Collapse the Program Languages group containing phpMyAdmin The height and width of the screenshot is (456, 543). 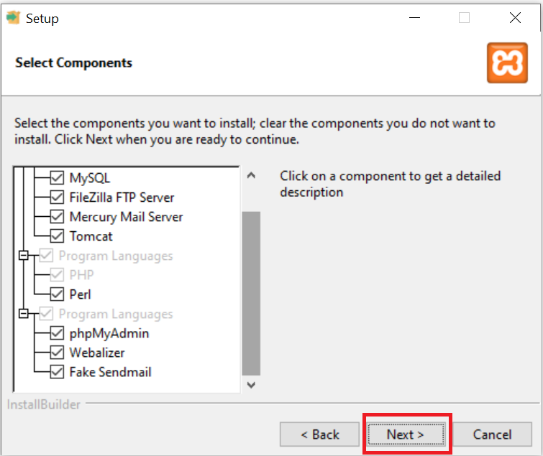(x=24, y=314)
